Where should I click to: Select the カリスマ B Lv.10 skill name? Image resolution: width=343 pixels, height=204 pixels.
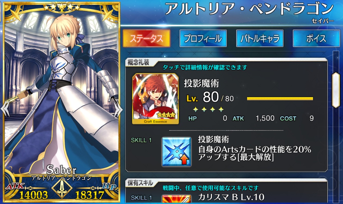[231, 197]
